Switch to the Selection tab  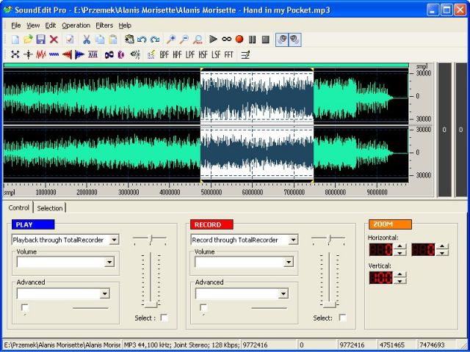pyautogui.click(x=50, y=208)
